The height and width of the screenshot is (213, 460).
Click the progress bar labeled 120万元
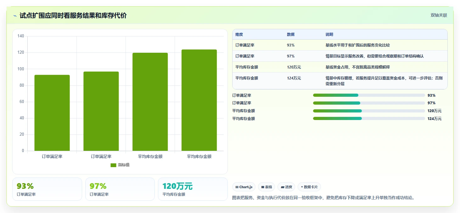click(x=369, y=111)
